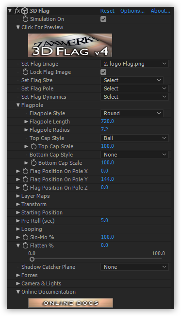Screen dimensions: 181x316
Task: Toggle stopwatch for Flag Position On Pole Y
Action: 26,179
